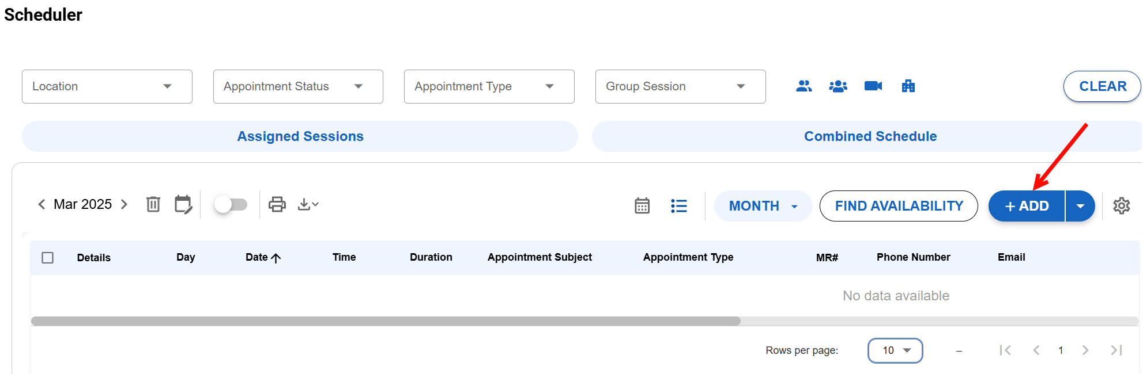Screen dimensions: 1143x374
Task: Select the Assigned Sessions tab
Action: pyautogui.click(x=300, y=136)
